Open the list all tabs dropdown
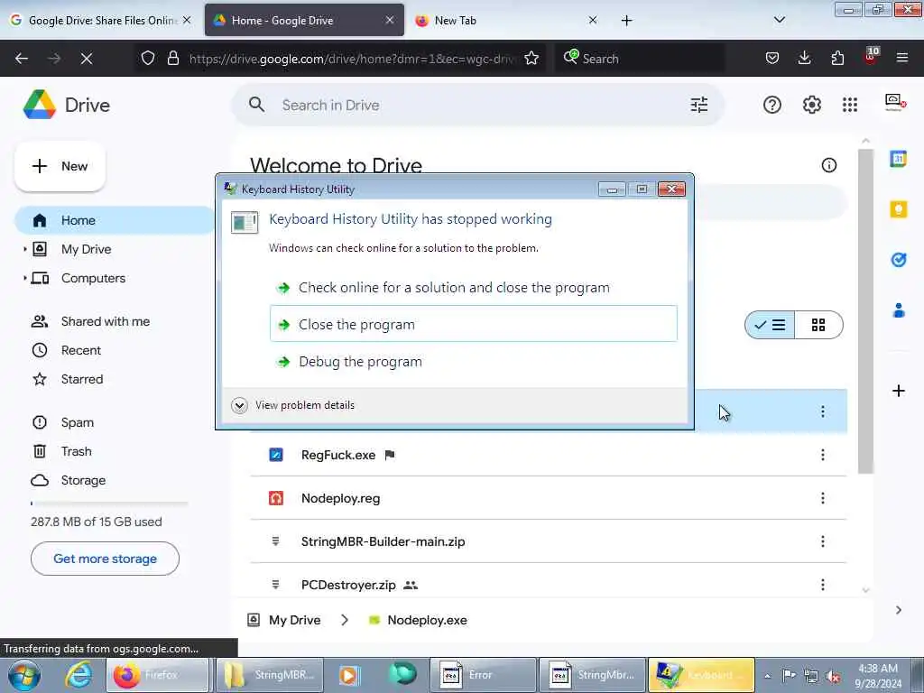Image resolution: width=924 pixels, height=693 pixels. click(x=779, y=20)
